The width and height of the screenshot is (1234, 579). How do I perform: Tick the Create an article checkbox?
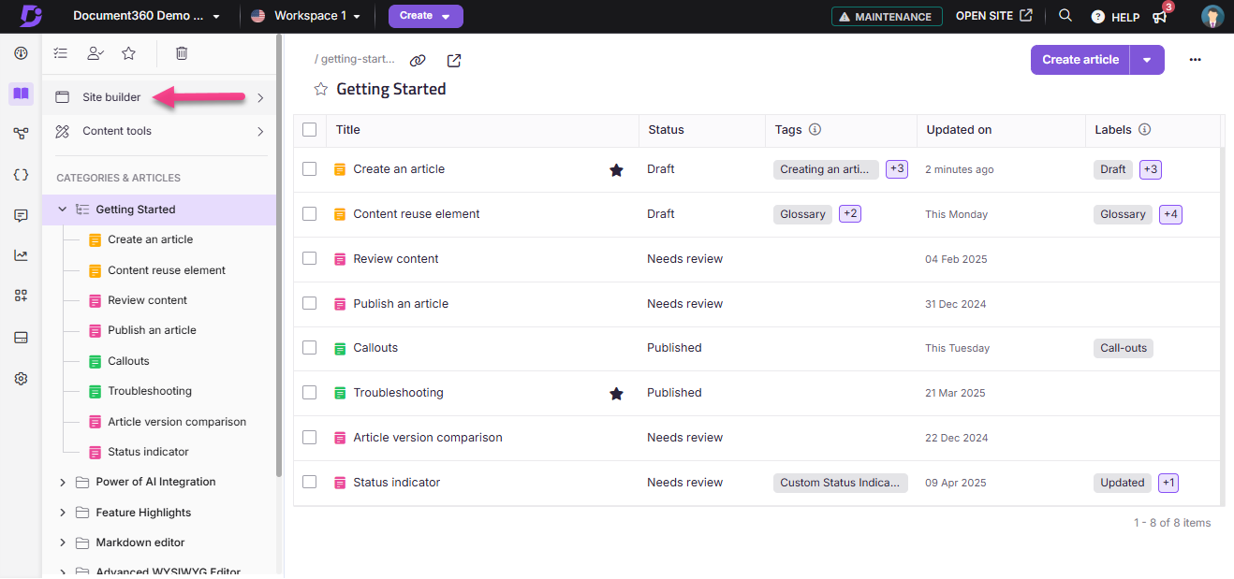(310, 169)
